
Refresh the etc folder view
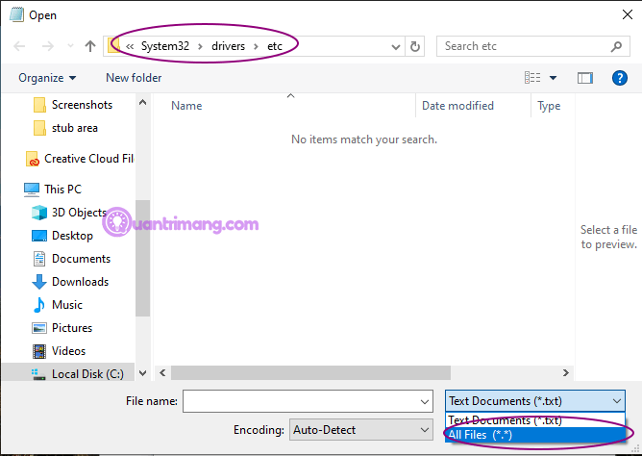click(x=415, y=47)
